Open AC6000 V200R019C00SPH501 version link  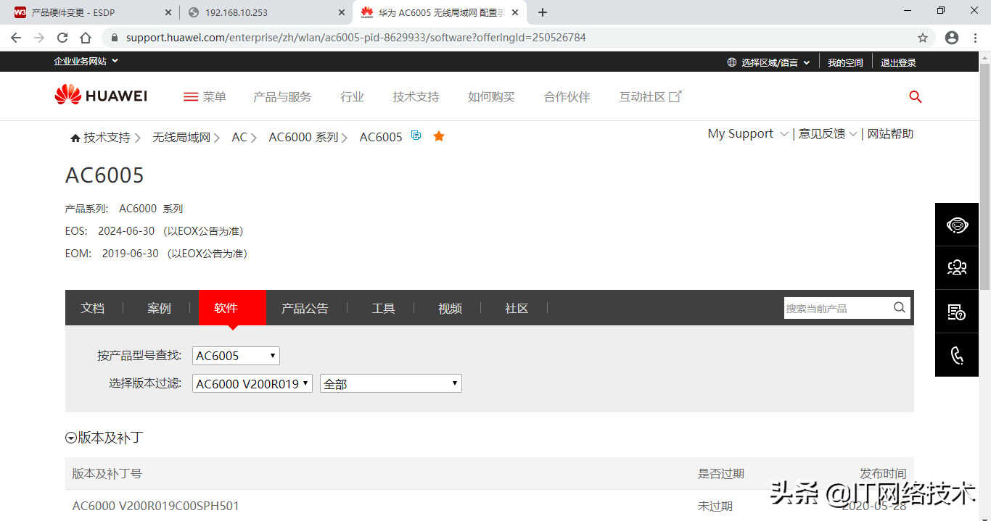click(156, 506)
